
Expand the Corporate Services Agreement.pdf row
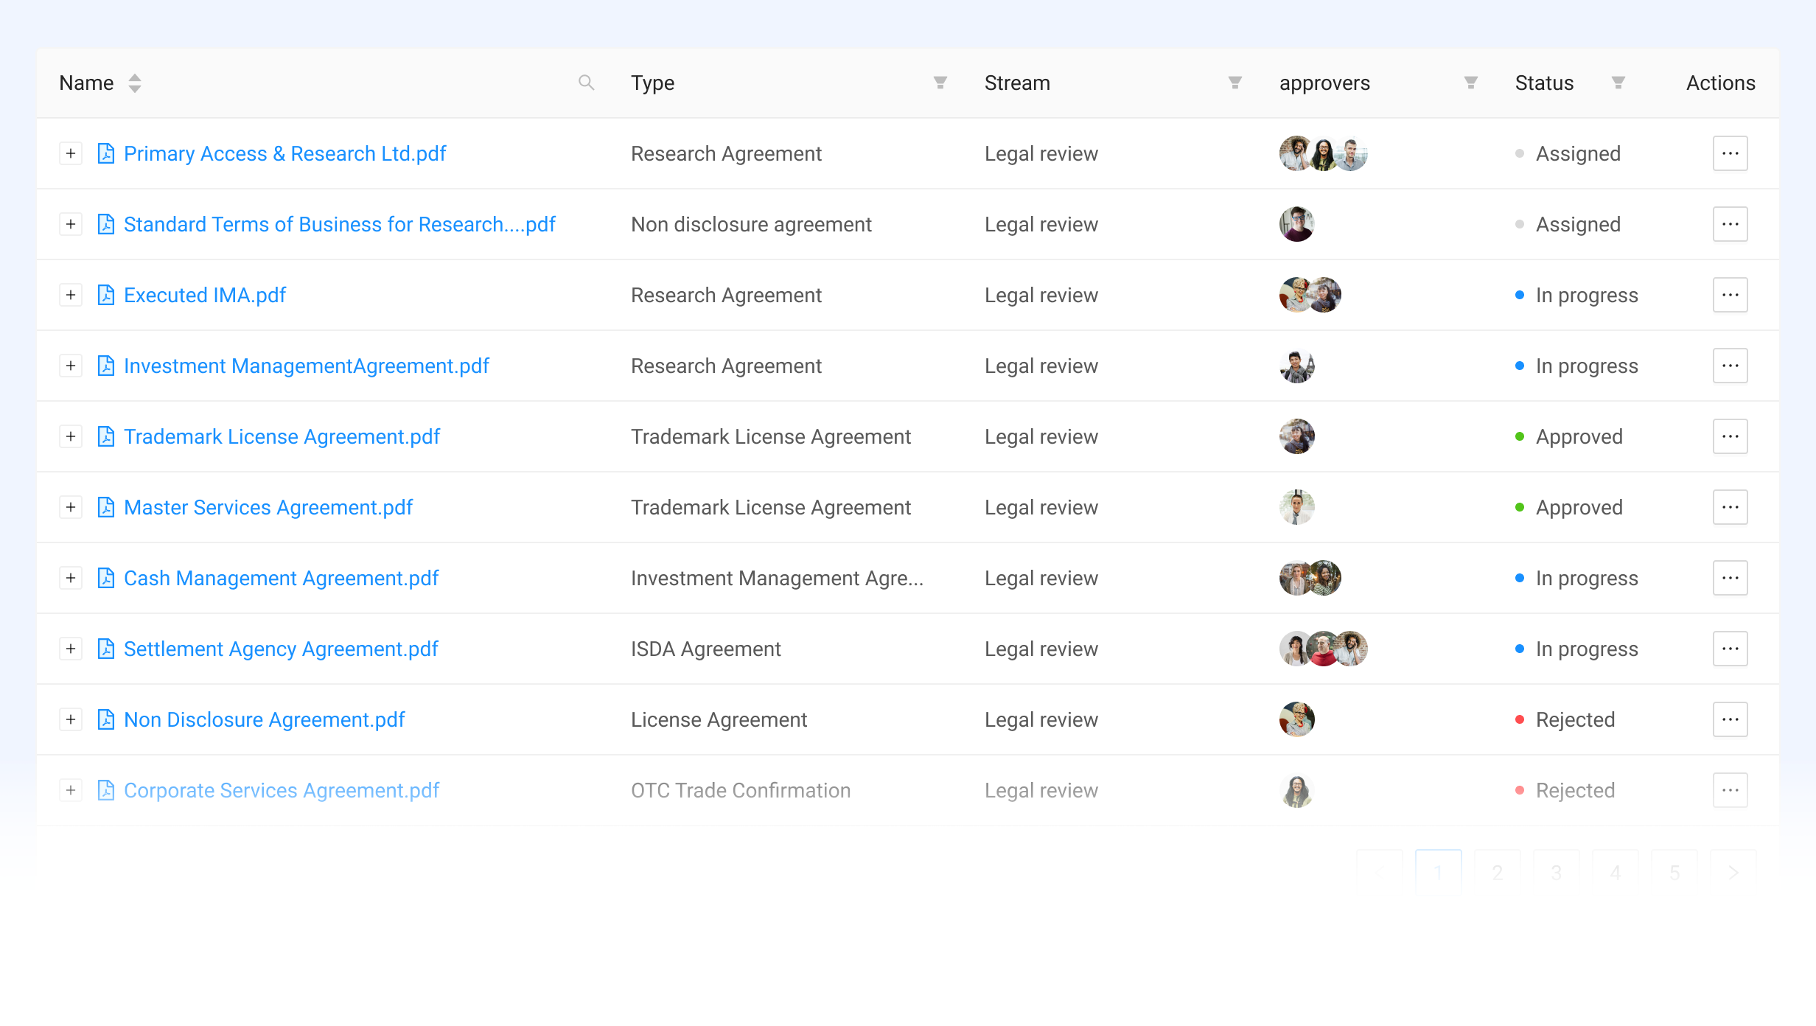[71, 790]
